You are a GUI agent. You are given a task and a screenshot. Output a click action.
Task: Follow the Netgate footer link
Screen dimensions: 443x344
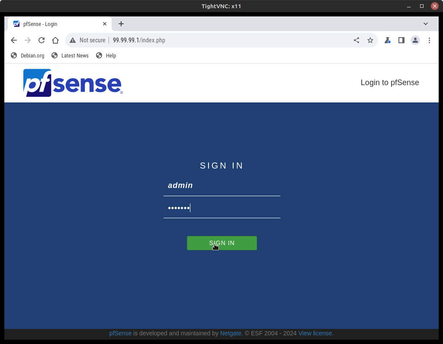pyautogui.click(x=231, y=333)
